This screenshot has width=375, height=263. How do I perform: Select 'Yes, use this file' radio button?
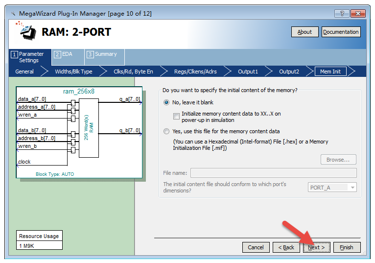coord(166,131)
